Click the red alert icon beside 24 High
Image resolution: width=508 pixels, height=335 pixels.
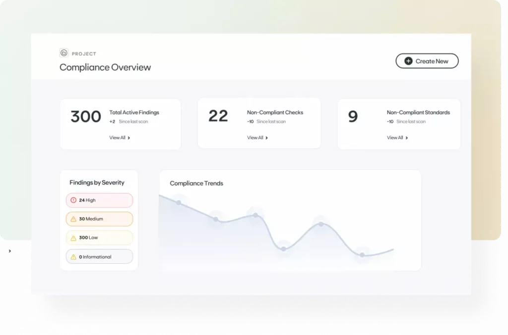point(73,200)
